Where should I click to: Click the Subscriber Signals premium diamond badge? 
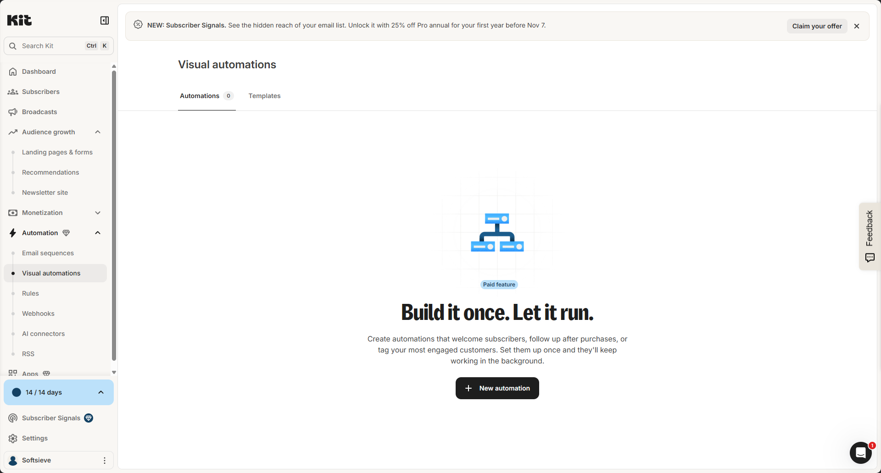click(89, 418)
